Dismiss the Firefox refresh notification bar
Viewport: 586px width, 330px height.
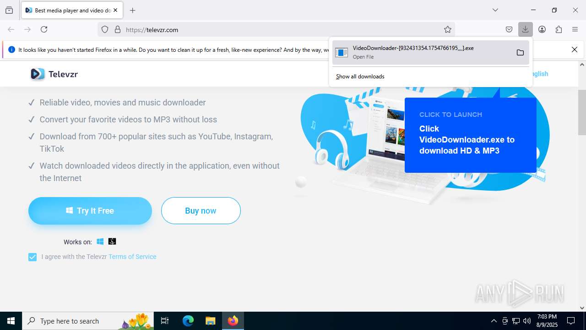[575, 49]
